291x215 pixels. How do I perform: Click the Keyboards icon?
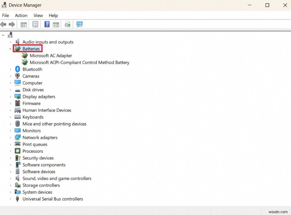(x=17, y=117)
